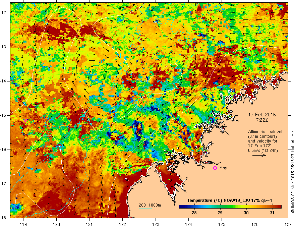Image resolution: width=295 pixels, height=228 pixels.
Task: Click the '0.5m/s (1kt 24h)' velocity label
Action: coord(263,151)
